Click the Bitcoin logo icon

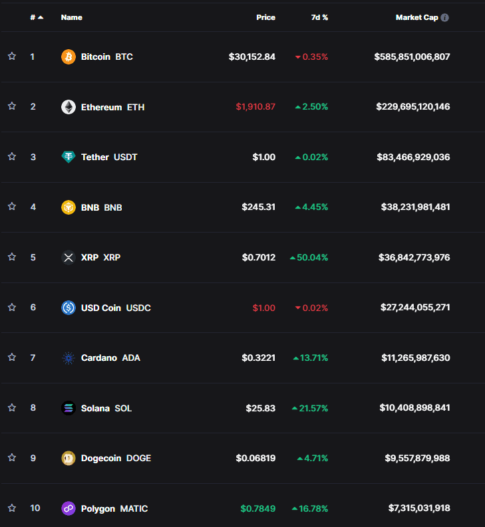pyautogui.click(x=69, y=56)
